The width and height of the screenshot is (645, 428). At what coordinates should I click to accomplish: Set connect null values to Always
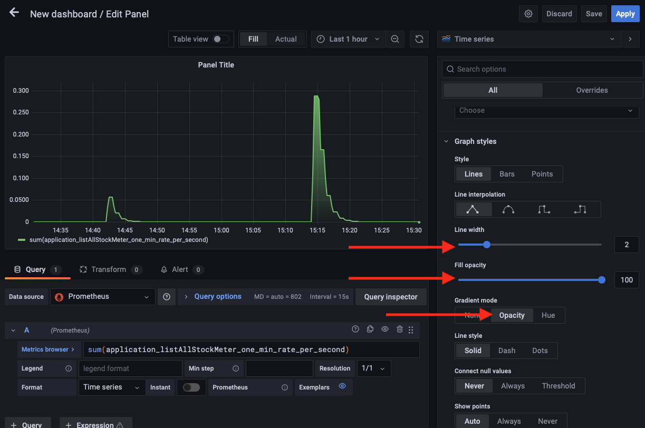[x=513, y=386]
